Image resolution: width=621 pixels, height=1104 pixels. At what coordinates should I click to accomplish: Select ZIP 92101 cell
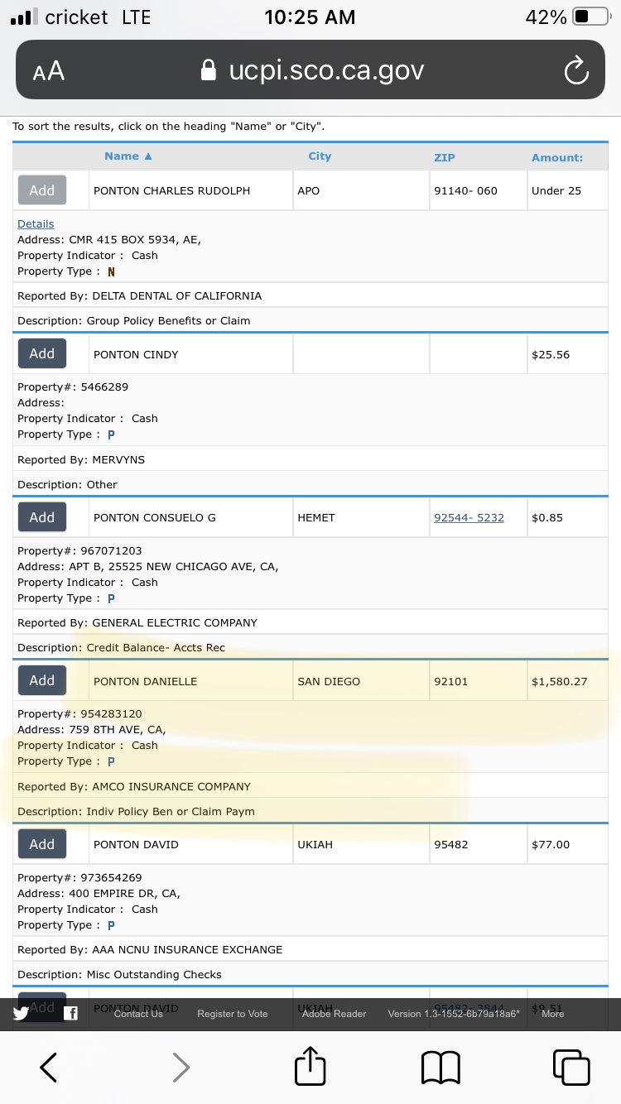coord(478,680)
